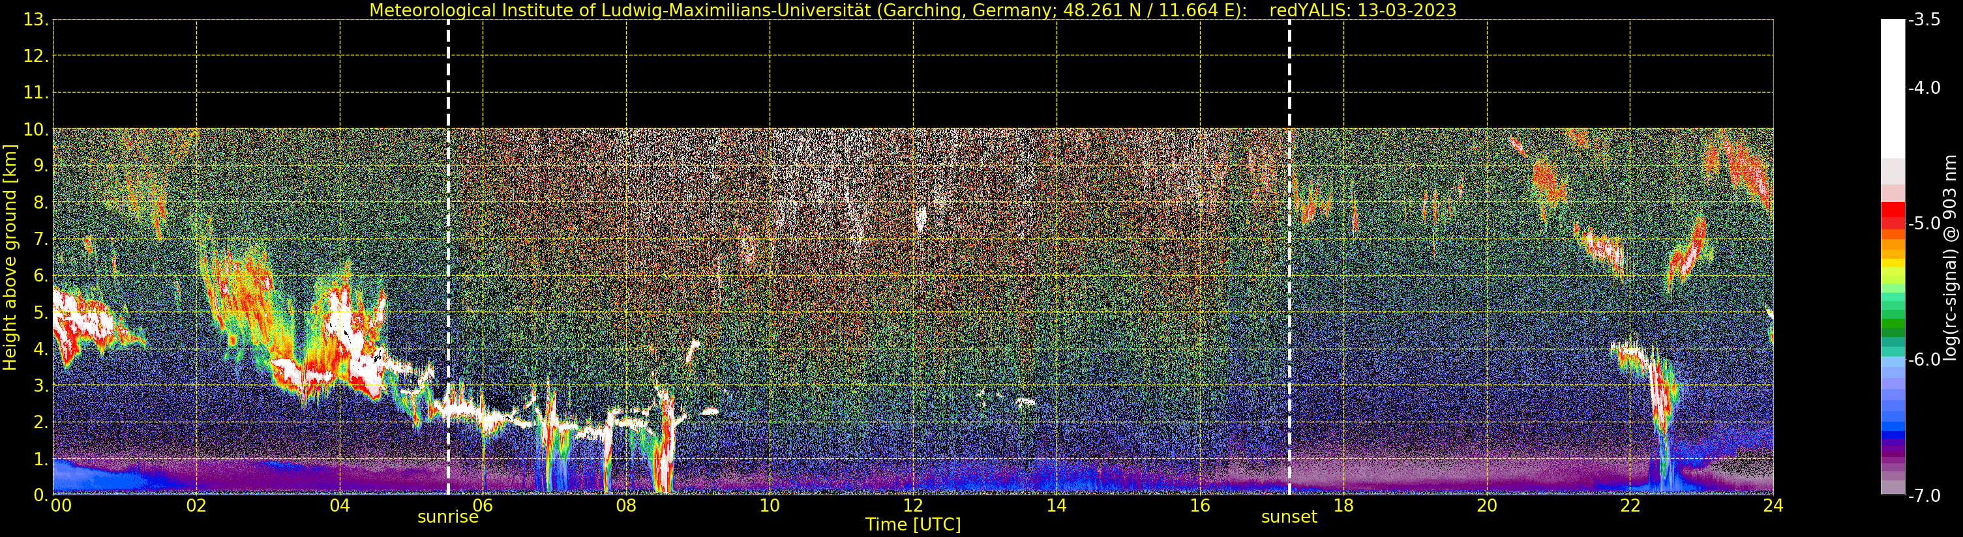
Task: Click the height axis tick label '4.'
Action: [x=40, y=349]
